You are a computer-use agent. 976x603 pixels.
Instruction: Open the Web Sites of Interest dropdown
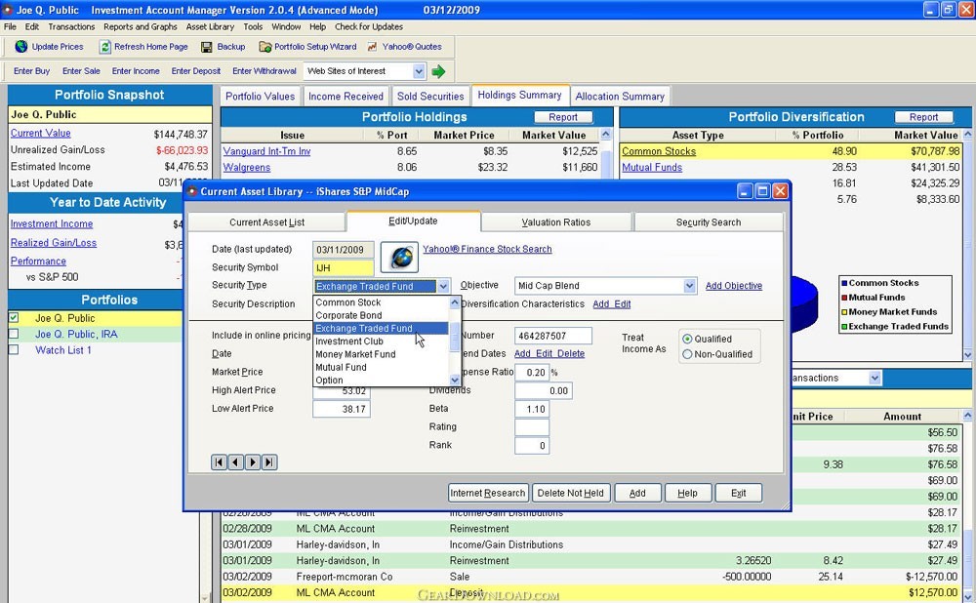419,71
